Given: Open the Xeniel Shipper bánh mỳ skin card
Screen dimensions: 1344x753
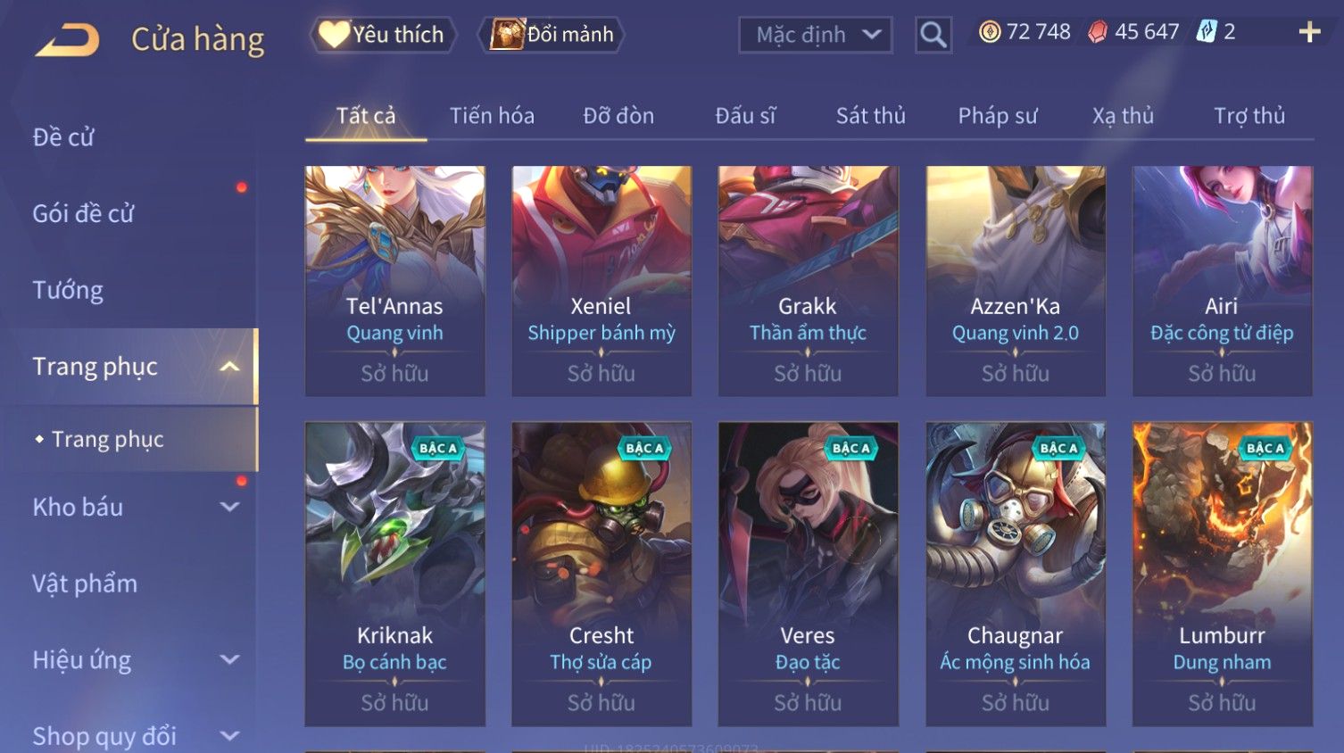Looking at the screenshot, I should [x=601, y=281].
